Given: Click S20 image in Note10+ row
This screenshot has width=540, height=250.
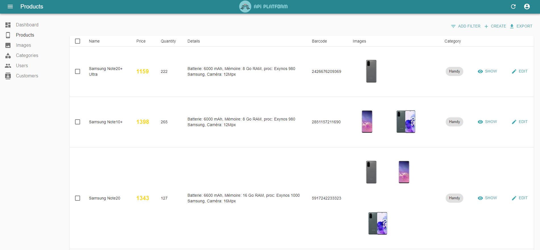Looking at the screenshot, I should 406,122.
